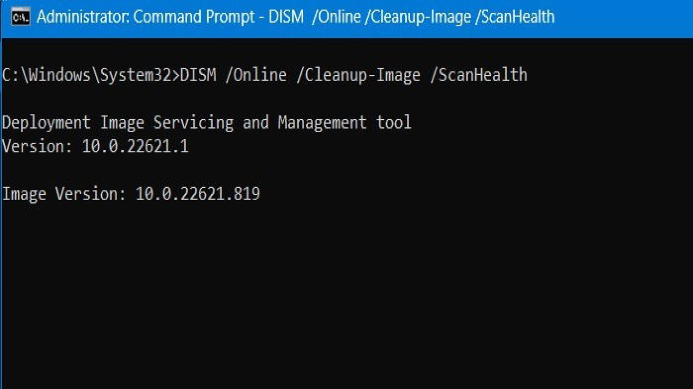Click the "Version:" label on the tool version line
This screenshot has width=693, height=389.
(x=38, y=147)
